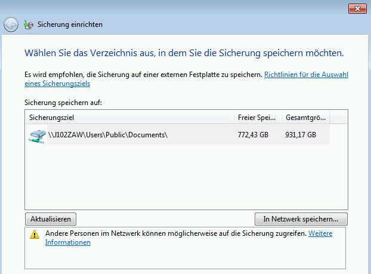This screenshot has width=371, height=274.
Task: Click the Andere Personen im Netzwerk warning text
Action: (176, 233)
